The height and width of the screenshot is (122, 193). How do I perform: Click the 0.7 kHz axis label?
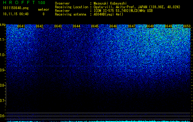pyautogui.click(x=3, y=101)
